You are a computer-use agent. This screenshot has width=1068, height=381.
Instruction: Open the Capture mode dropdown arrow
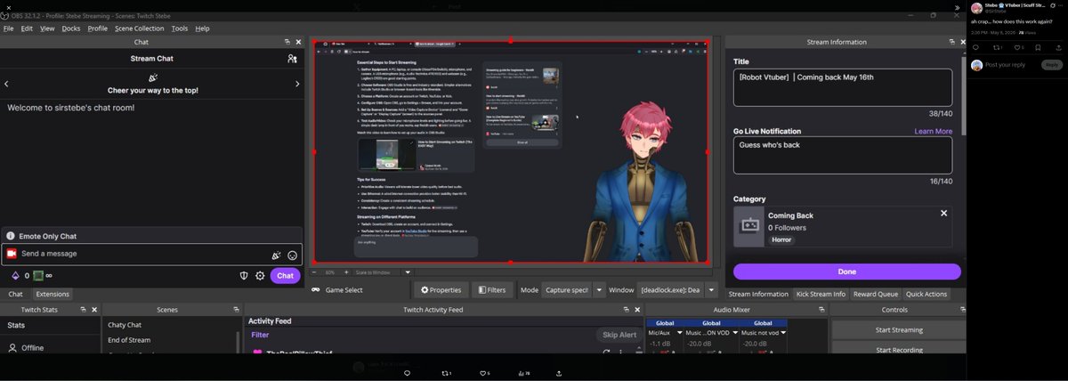coord(600,290)
